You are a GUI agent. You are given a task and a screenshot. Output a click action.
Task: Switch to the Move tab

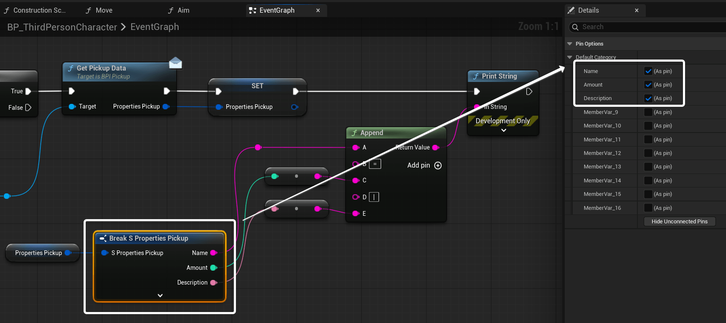coord(104,10)
